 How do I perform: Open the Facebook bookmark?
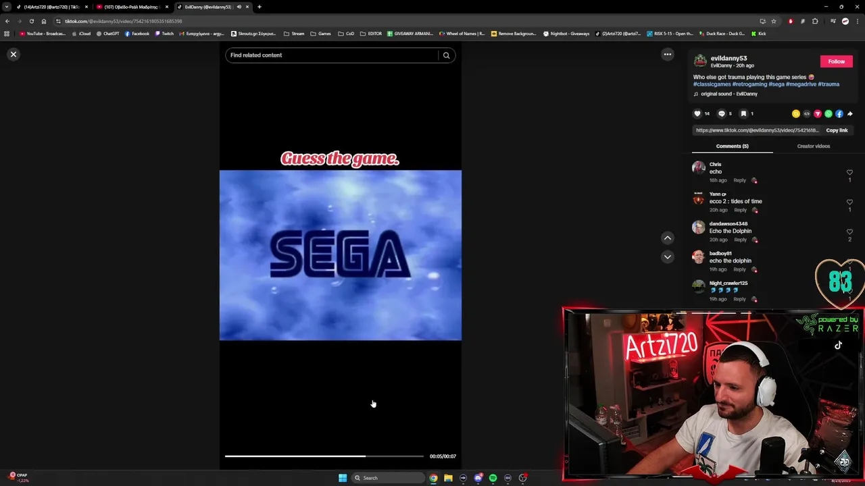pyautogui.click(x=137, y=34)
